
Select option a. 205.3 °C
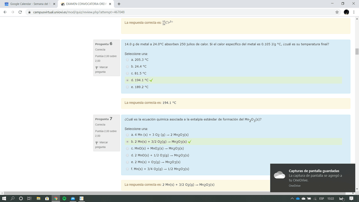click(x=127, y=60)
